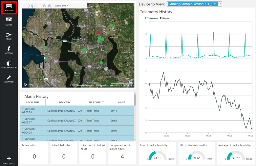The image size is (256, 166).
Task: Open Management Jobs from sidebar
Action: click(x=9, y=64)
